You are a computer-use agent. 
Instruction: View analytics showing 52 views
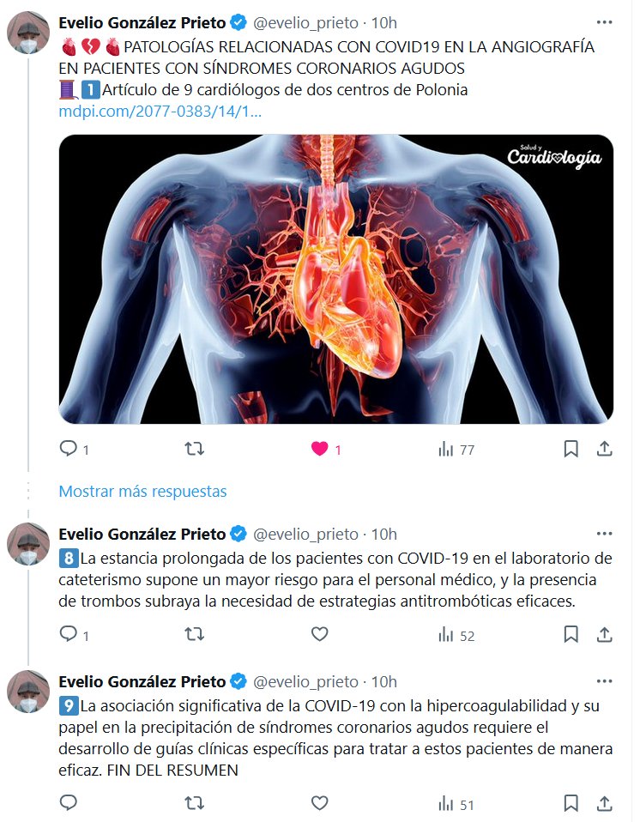coord(456,635)
